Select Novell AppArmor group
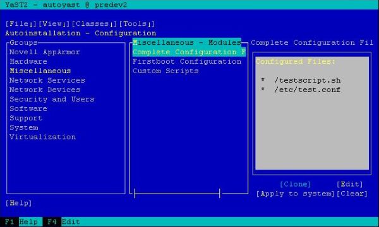The height and width of the screenshot is (227, 379). click(45, 52)
